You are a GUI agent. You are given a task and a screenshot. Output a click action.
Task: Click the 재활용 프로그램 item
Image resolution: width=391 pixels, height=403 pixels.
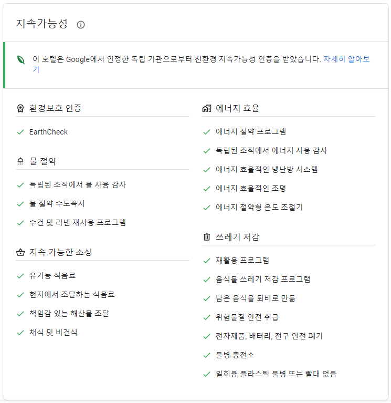pos(242,261)
